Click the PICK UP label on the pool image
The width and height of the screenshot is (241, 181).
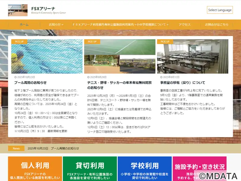[19, 42]
